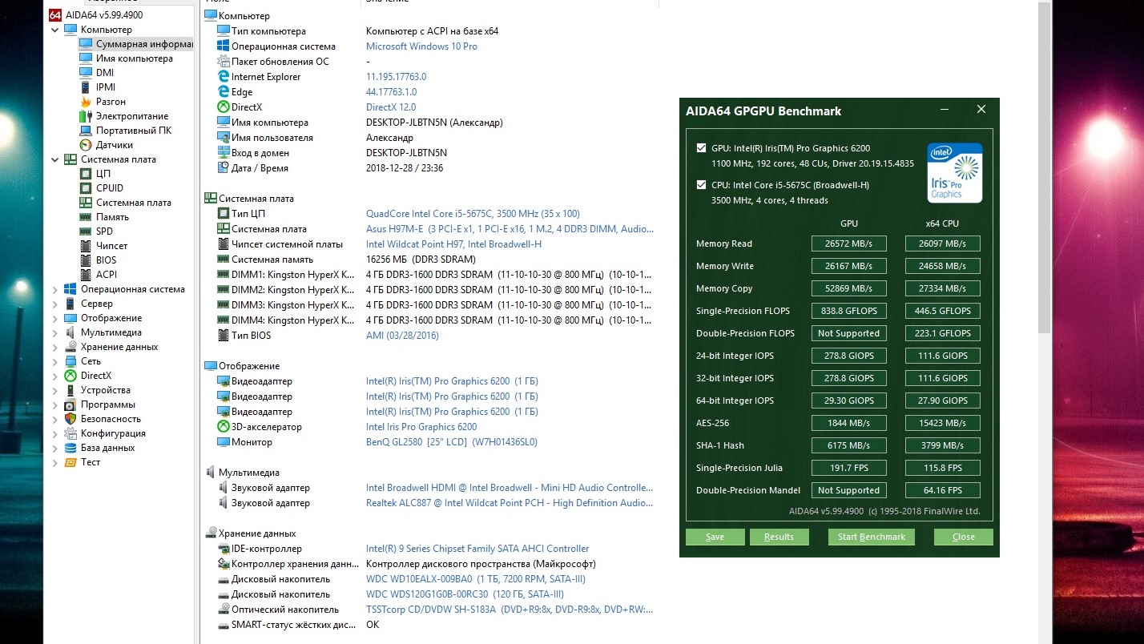Open the Тест tree item
1144x644 pixels.
tap(91, 462)
